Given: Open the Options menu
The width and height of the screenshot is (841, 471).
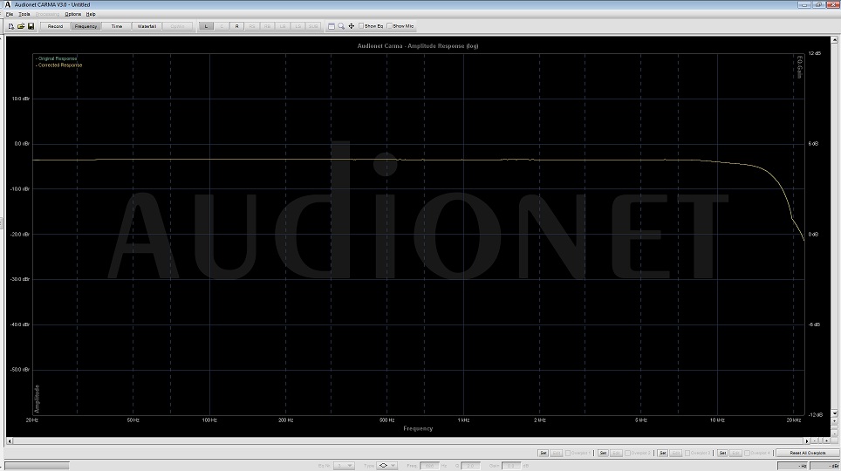Looking at the screenshot, I should 73,14.
